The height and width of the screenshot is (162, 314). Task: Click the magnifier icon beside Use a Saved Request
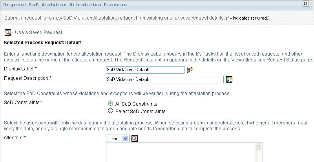(7, 32)
